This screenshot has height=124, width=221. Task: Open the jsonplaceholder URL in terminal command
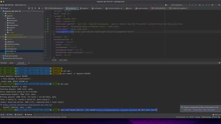(117, 110)
